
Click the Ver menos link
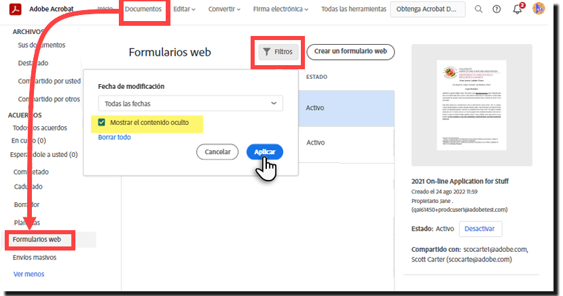pyautogui.click(x=29, y=274)
